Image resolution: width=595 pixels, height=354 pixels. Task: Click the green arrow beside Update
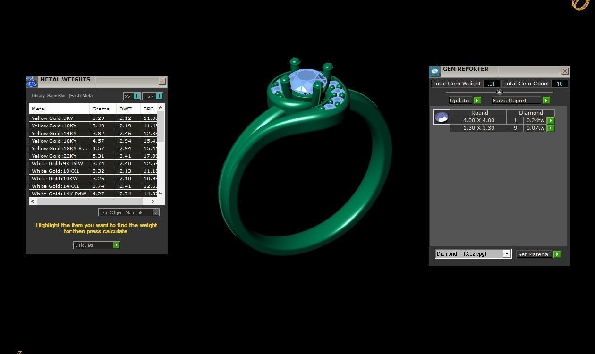pyautogui.click(x=477, y=101)
